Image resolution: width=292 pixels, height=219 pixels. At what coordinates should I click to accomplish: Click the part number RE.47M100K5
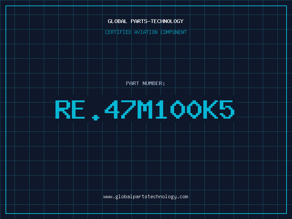point(145,110)
